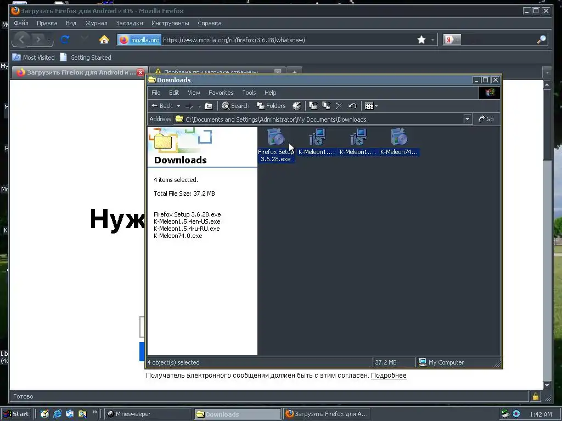
Task: Open the list-all-tabs dropdown in Firefox
Action: [547, 72]
